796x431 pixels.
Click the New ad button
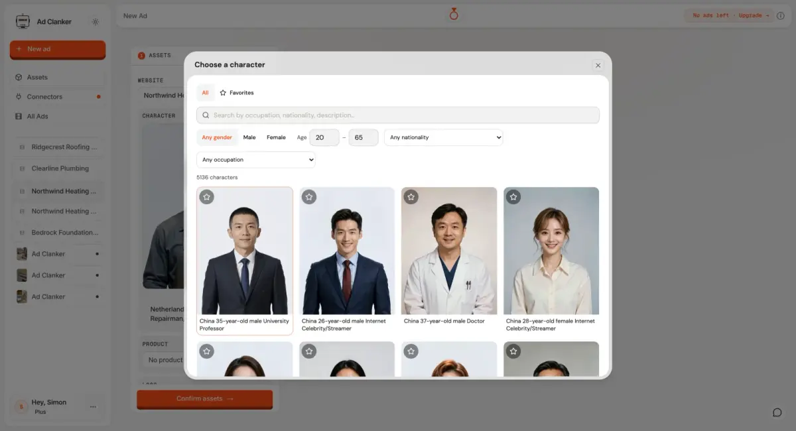(x=58, y=49)
